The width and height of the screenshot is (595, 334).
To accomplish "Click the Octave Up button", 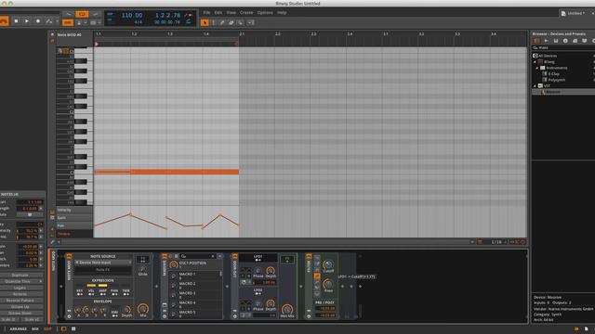I will click(x=20, y=307).
